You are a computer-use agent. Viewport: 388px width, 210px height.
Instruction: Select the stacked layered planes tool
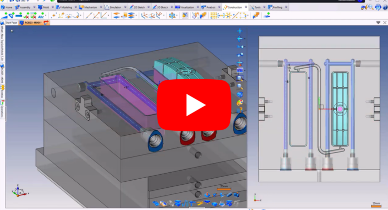(131, 16)
